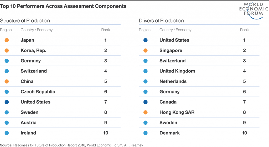Click the dark blue dot beside Canada
269x147 pixels.
146,102
